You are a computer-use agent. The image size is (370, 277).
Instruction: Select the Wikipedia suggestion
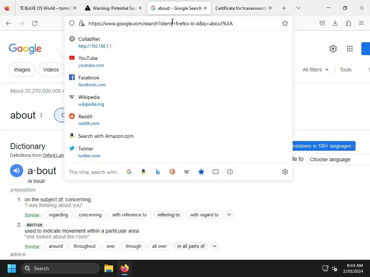click(x=178, y=101)
